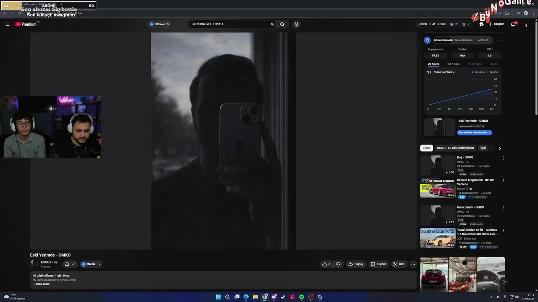The height and width of the screenshot is (302, 538).
Task: Open the Renault Megane RS video thumbnail
Action: pyautogui.click(x=438, y=188)
